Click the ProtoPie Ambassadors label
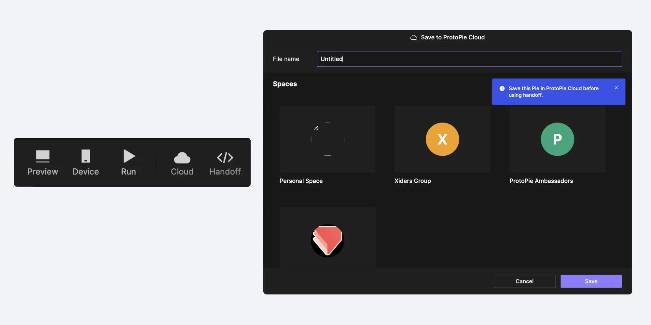 541,181
